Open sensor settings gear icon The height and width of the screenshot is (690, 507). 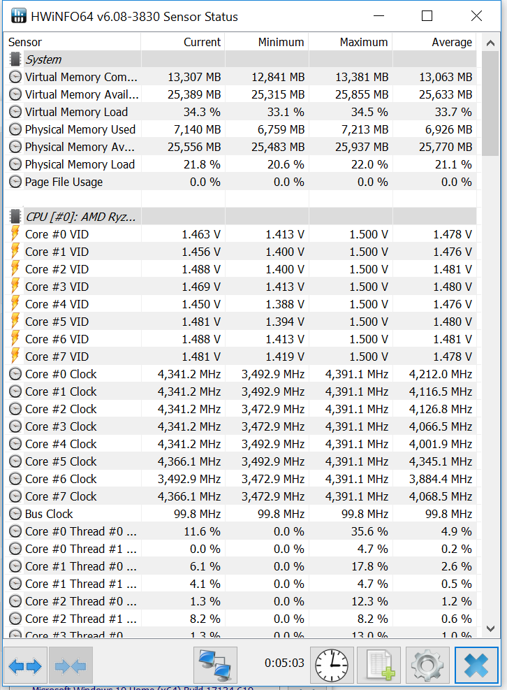coord(427,666)
